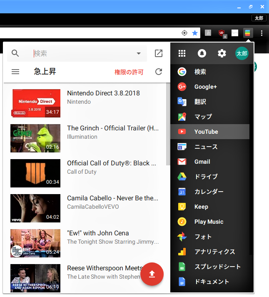
Task: Click the 権限の許可 link
Action: (129, 72)
